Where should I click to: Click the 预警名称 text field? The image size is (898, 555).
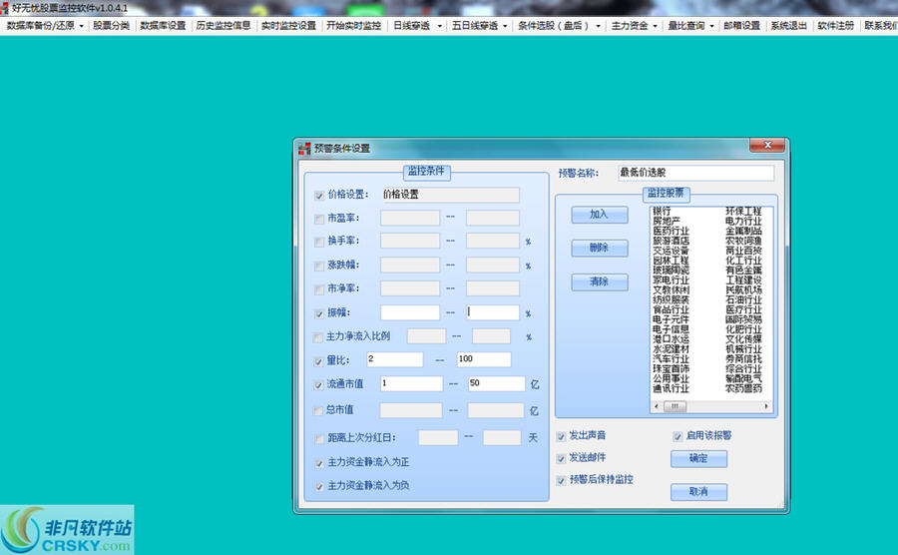click(695, 173)
